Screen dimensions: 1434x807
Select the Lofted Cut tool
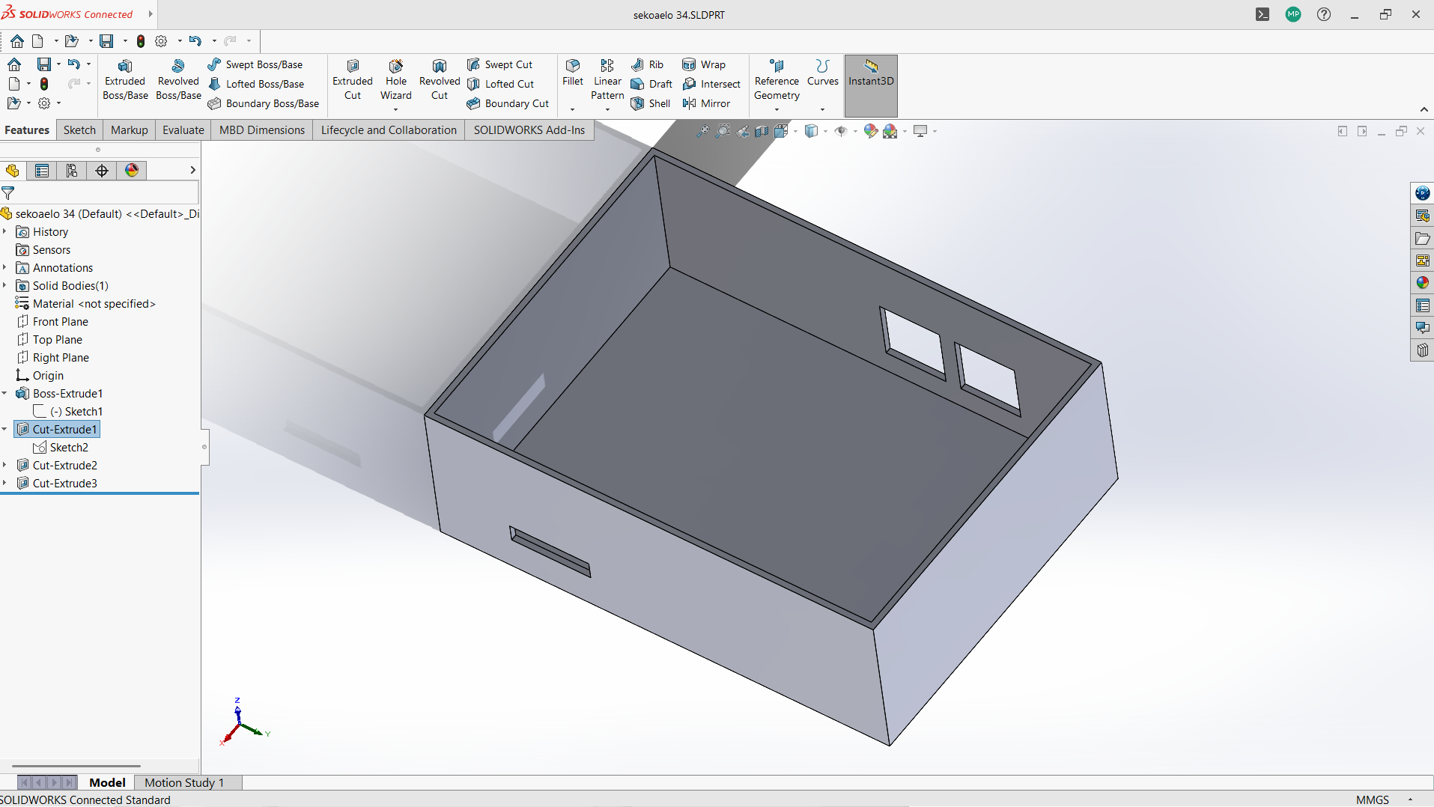[x=500, y=84]
